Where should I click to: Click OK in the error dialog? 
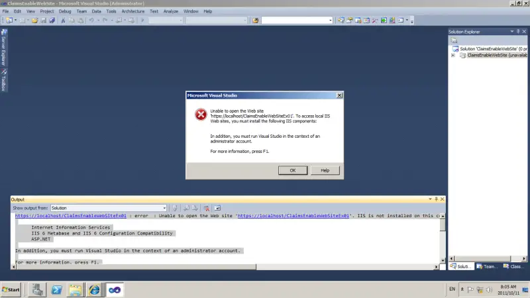(x=293, y=170)
